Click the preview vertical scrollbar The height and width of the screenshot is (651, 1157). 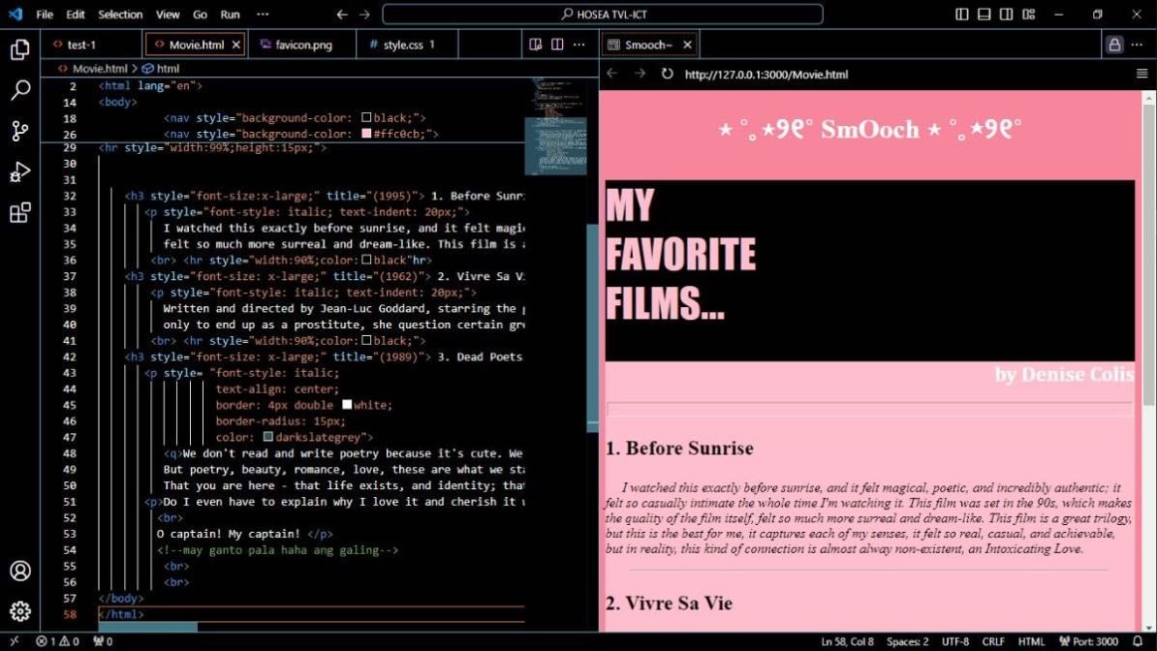tap(1149, 256)
